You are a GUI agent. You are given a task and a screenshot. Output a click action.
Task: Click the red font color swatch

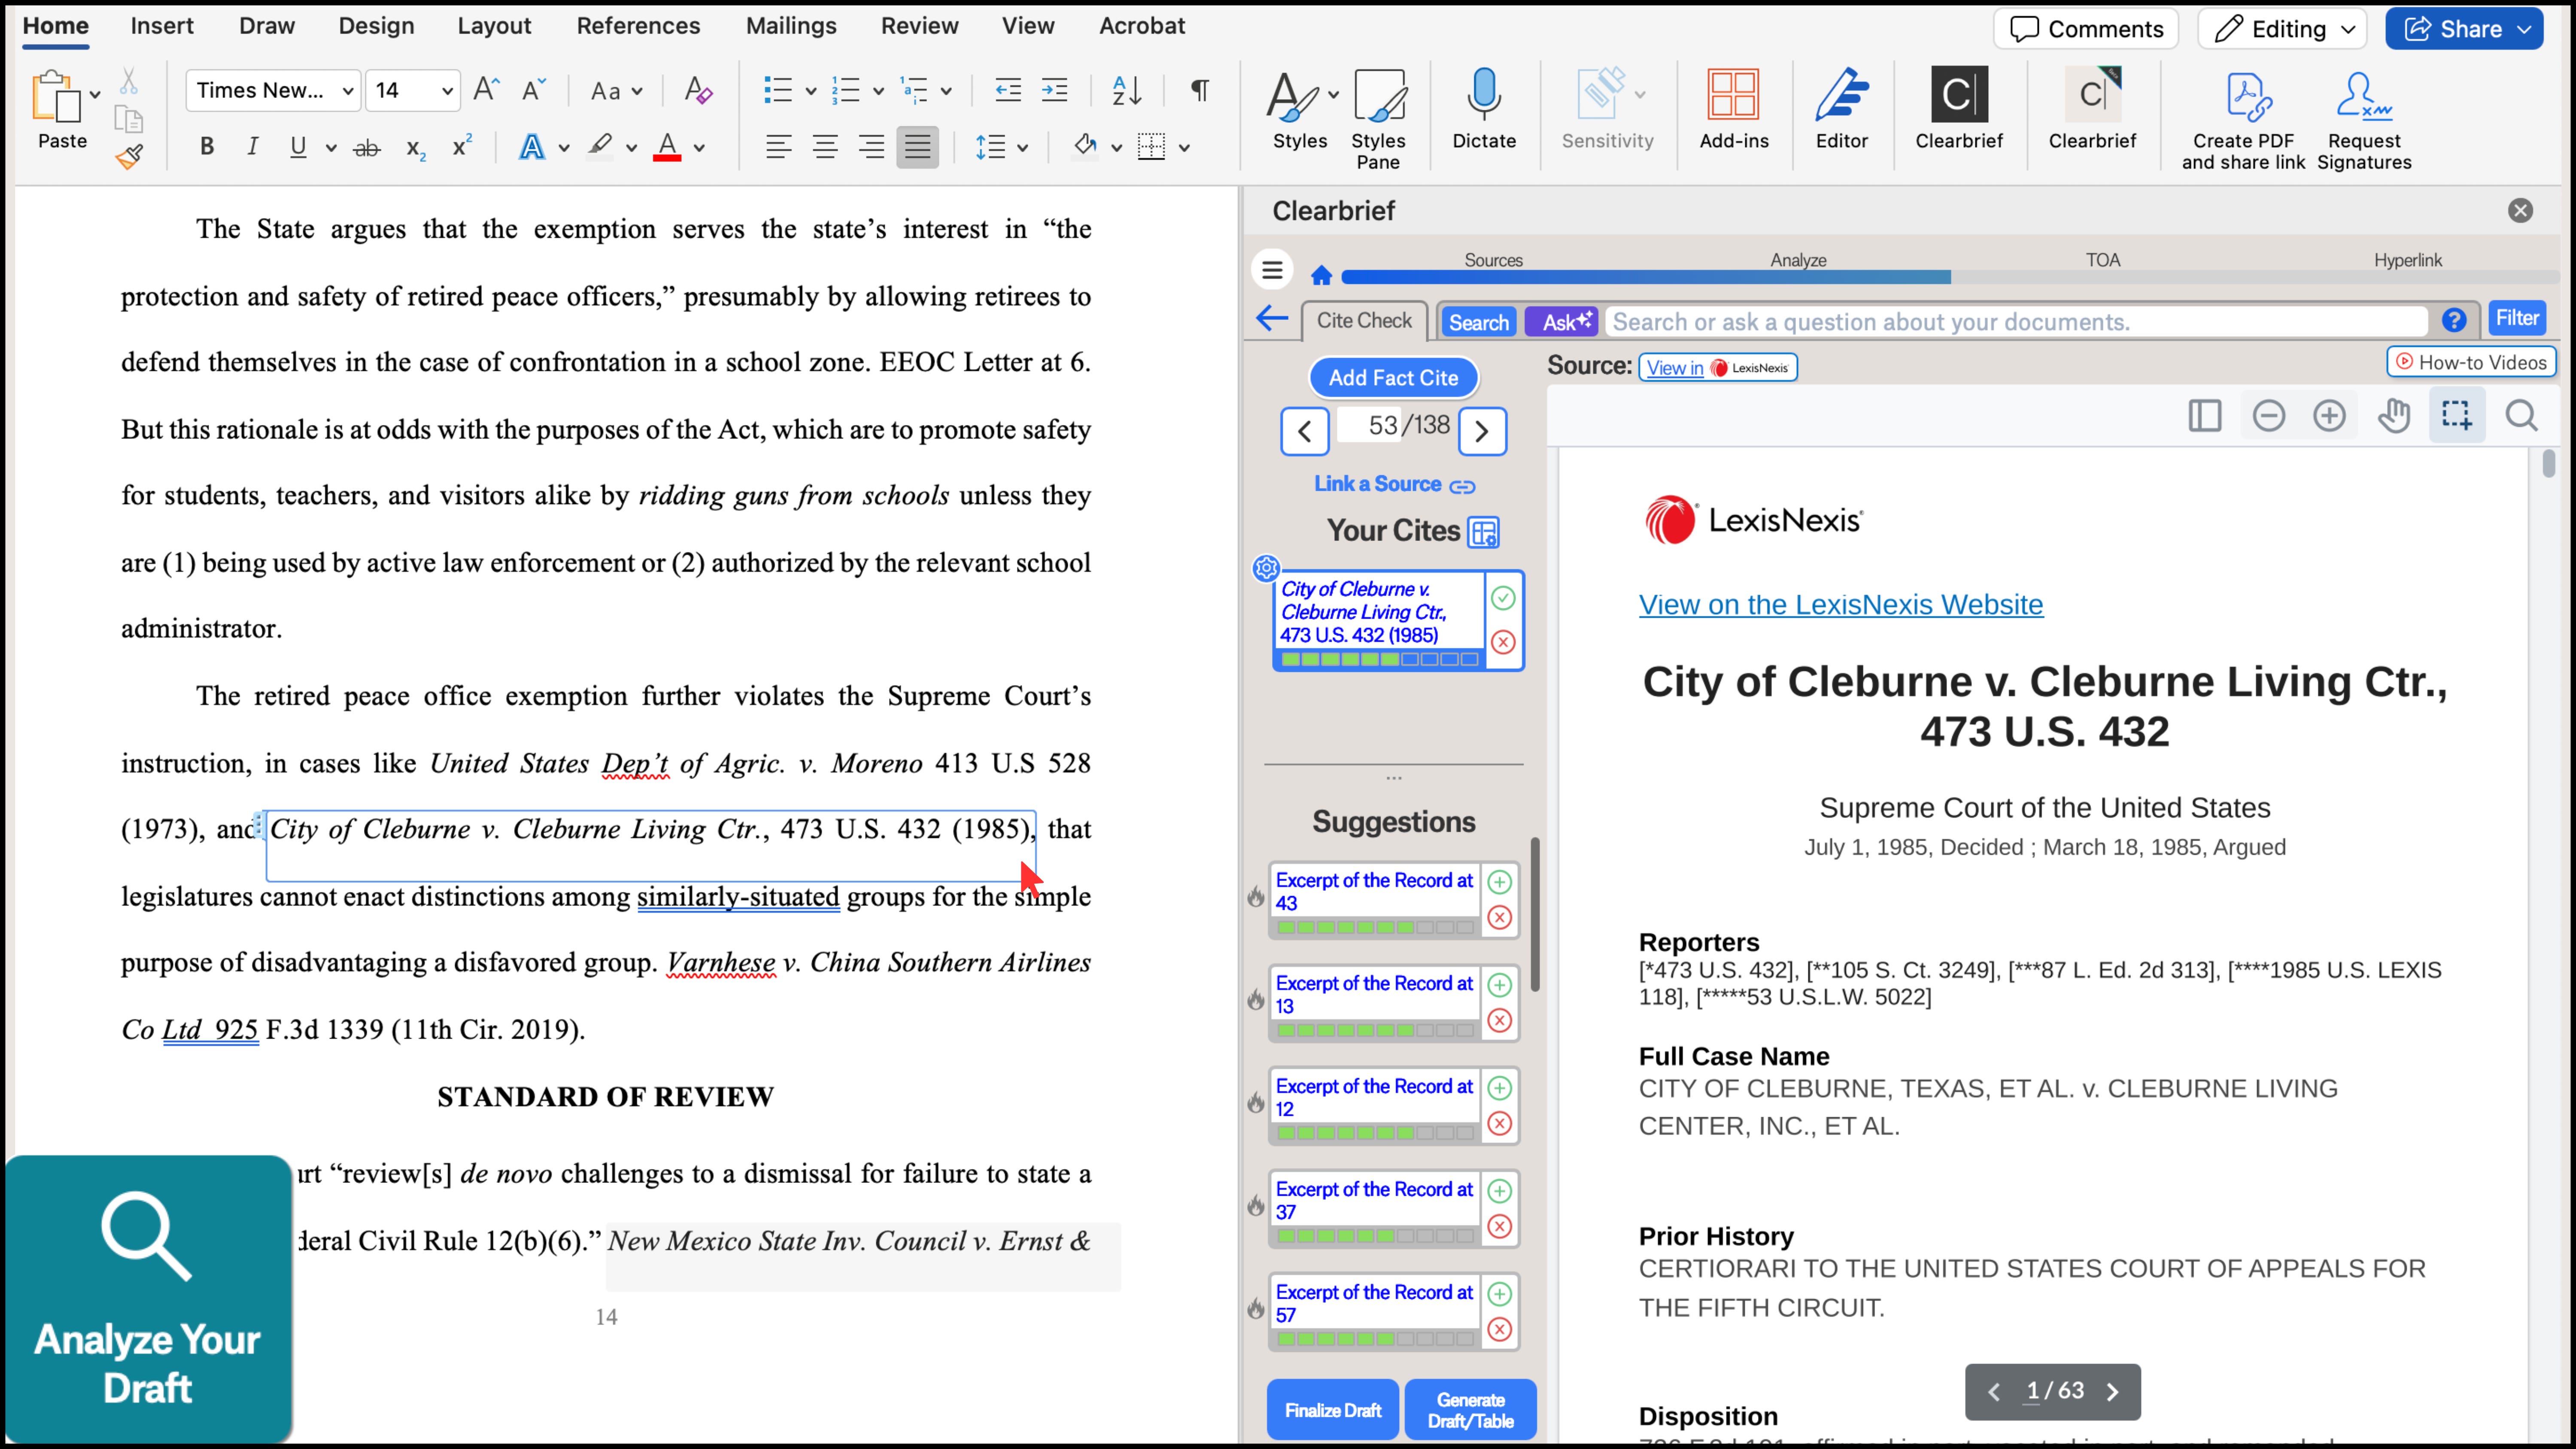(x=667, y=148)
